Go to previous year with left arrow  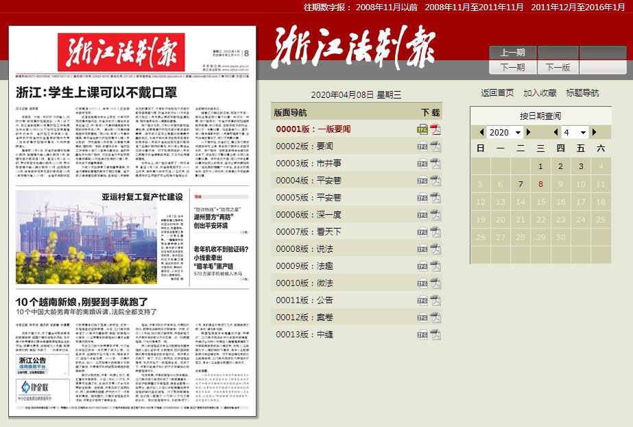(481, 132)
